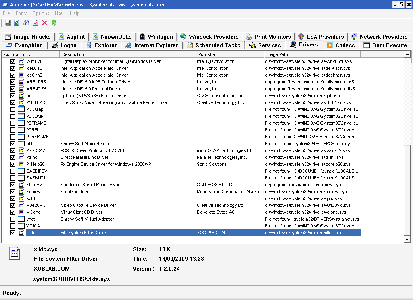Uncheck the SbieDrv entry checkbox
The height and width of the screenshot is (300, 413).
pyautogui.click(x=13, y=185)
